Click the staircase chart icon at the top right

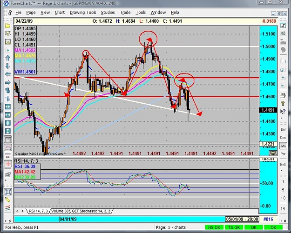[x=283, y=26]
